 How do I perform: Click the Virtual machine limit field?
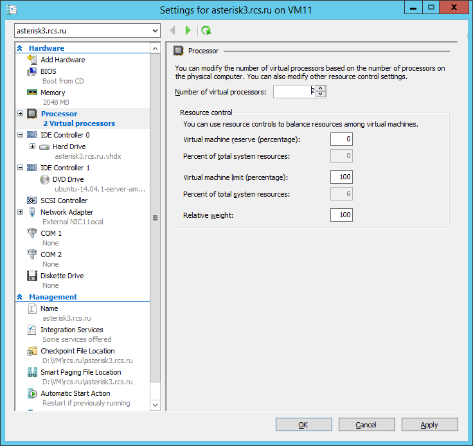(341, 177)
